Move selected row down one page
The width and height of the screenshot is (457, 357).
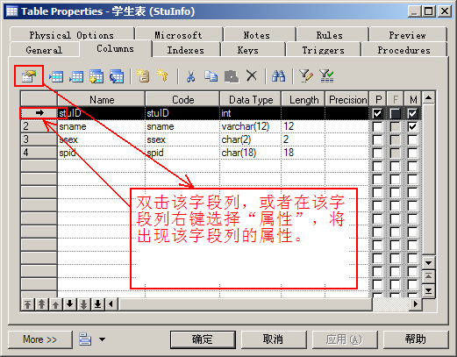(x=83, y=304)
